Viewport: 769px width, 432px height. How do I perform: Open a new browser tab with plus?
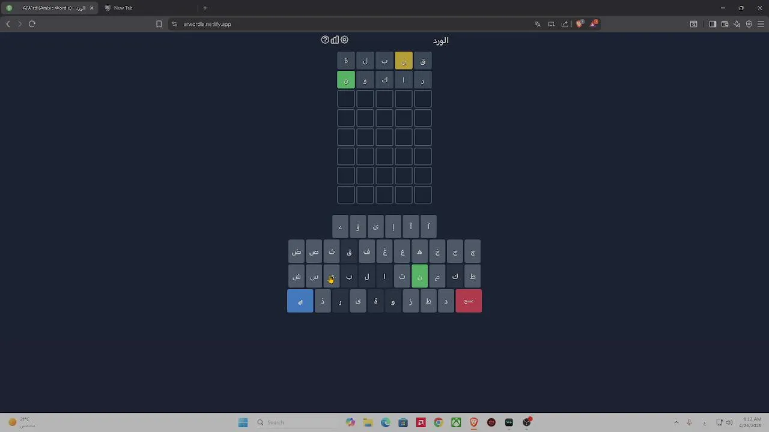(205, 8)
